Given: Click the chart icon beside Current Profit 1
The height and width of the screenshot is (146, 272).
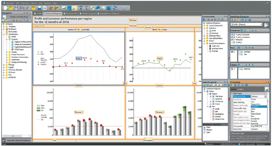Looking at the screenshot, I should coord(267,89).
